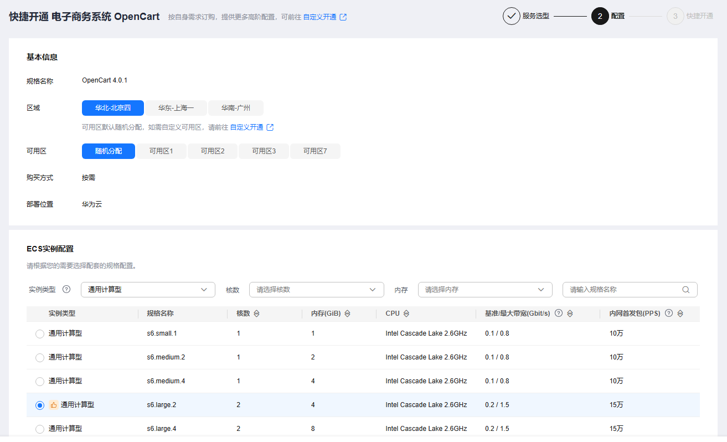Click the 按需 purchase mode value

point(89,178)
